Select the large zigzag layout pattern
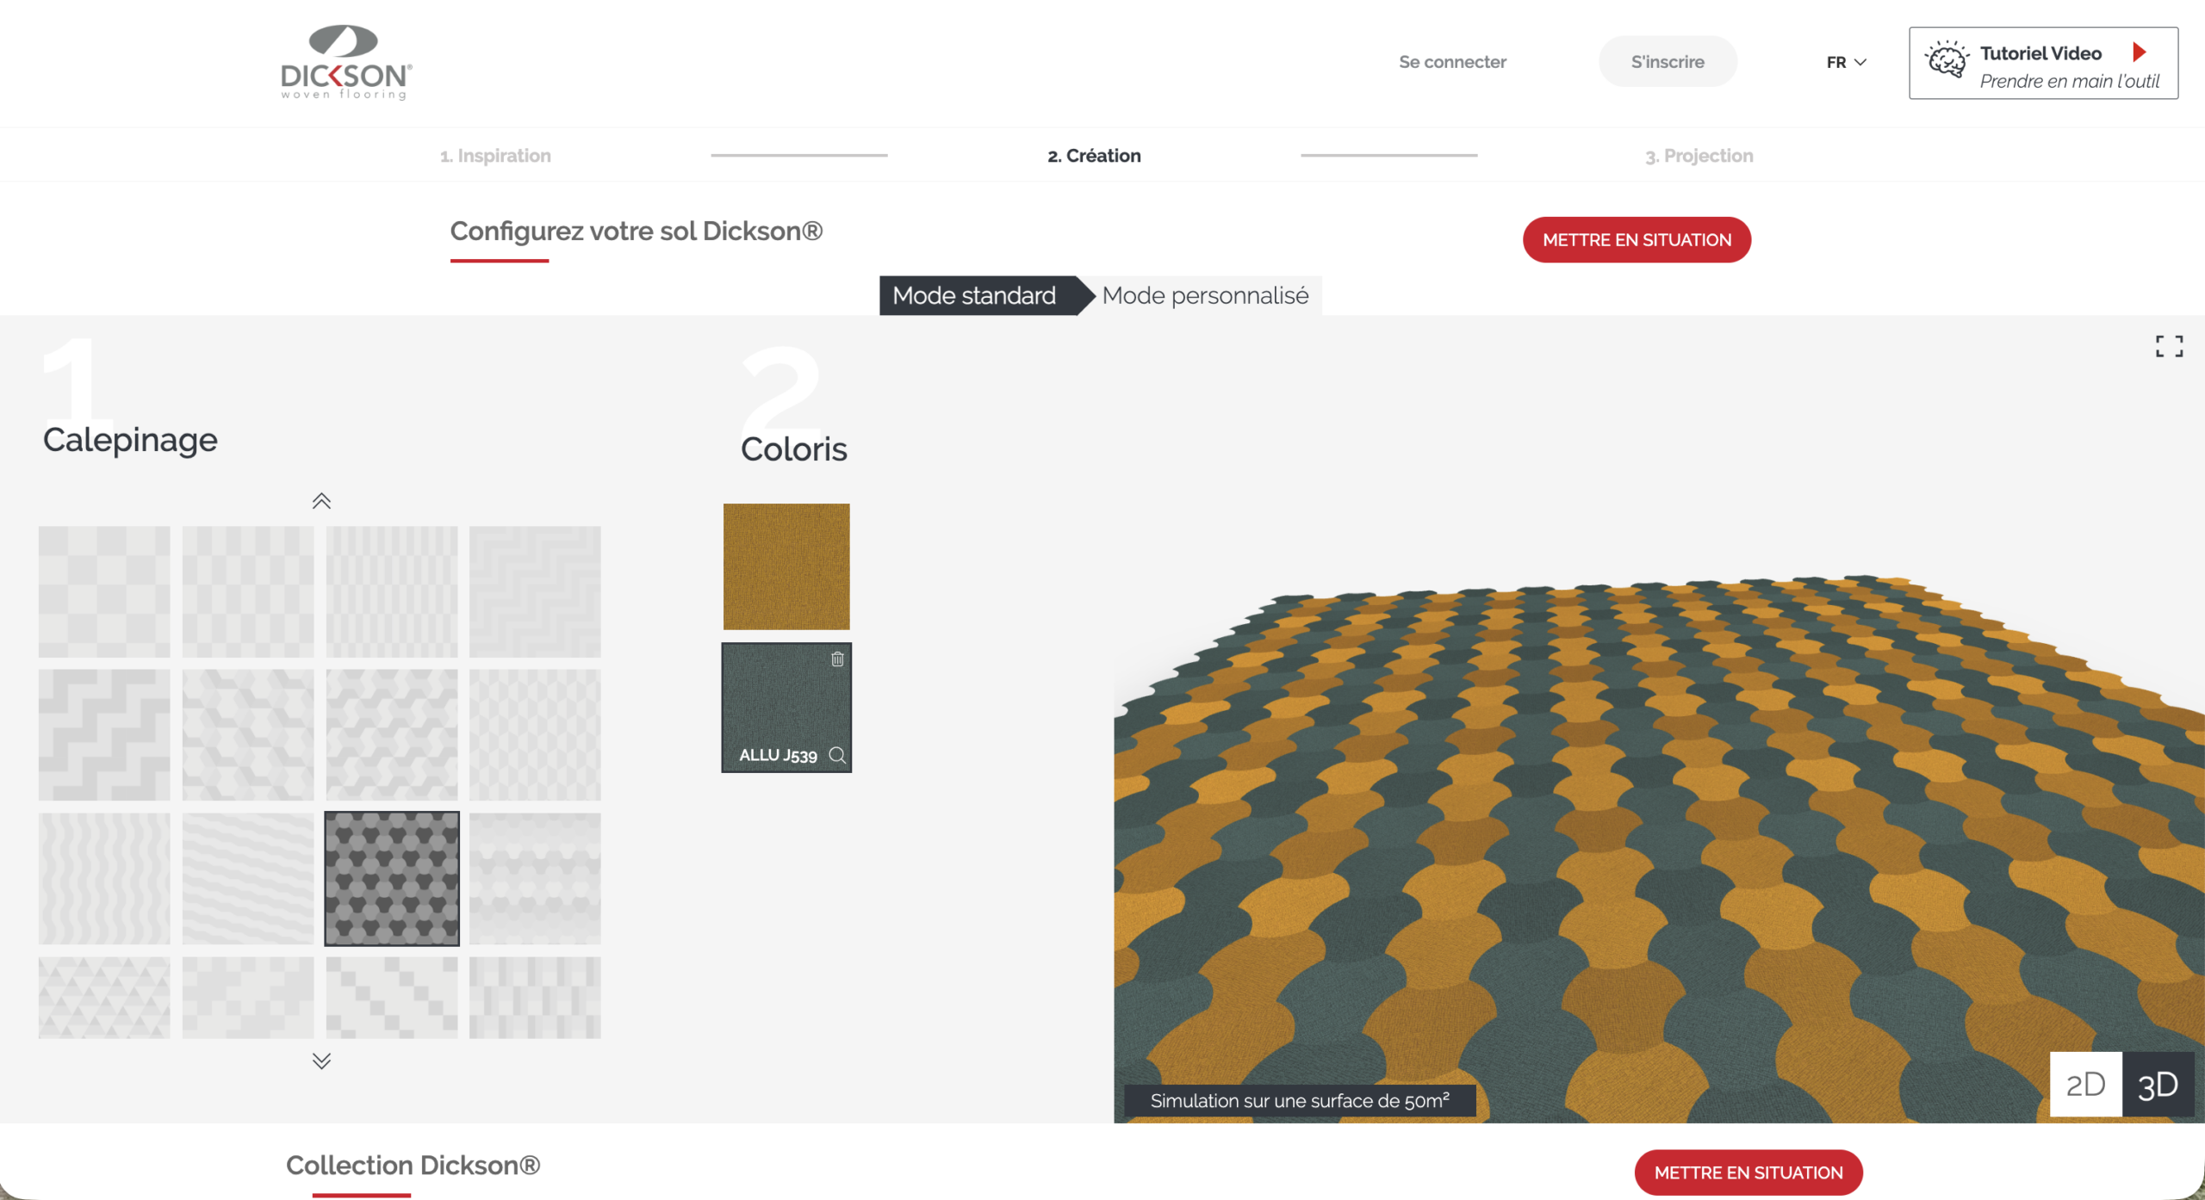The height and width of the screenshot is (1200, 2205). 104,735
